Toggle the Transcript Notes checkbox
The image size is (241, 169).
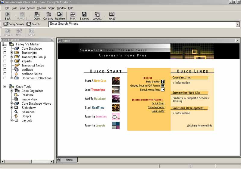5,65
